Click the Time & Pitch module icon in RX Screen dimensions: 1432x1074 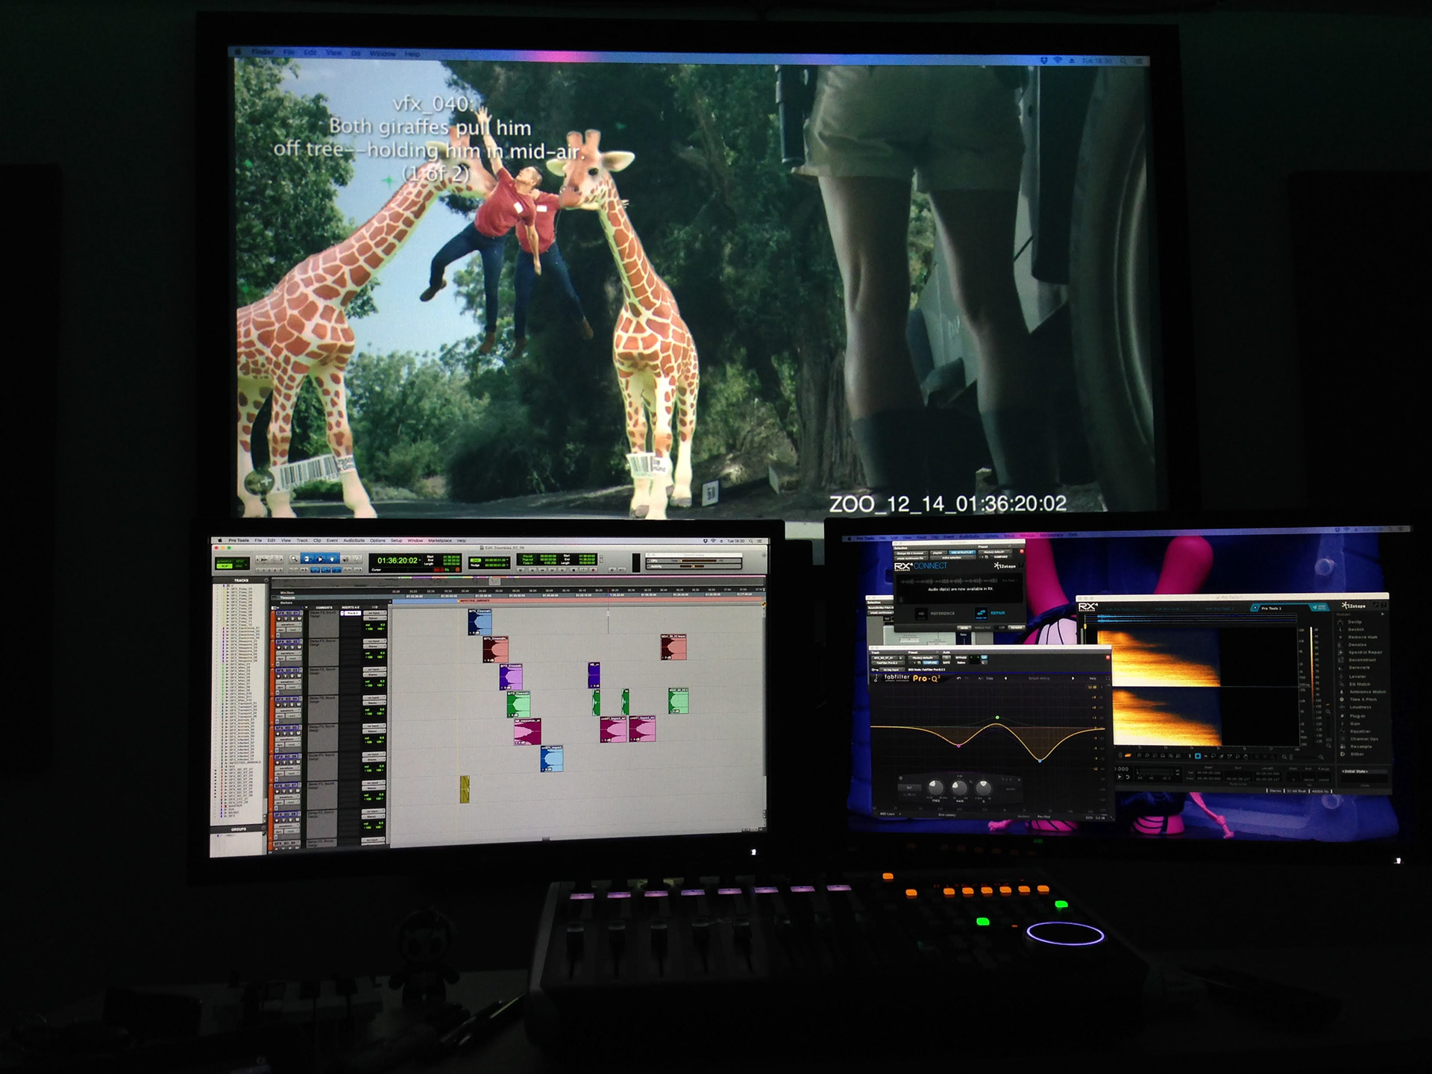click(x=1342, y=700)
